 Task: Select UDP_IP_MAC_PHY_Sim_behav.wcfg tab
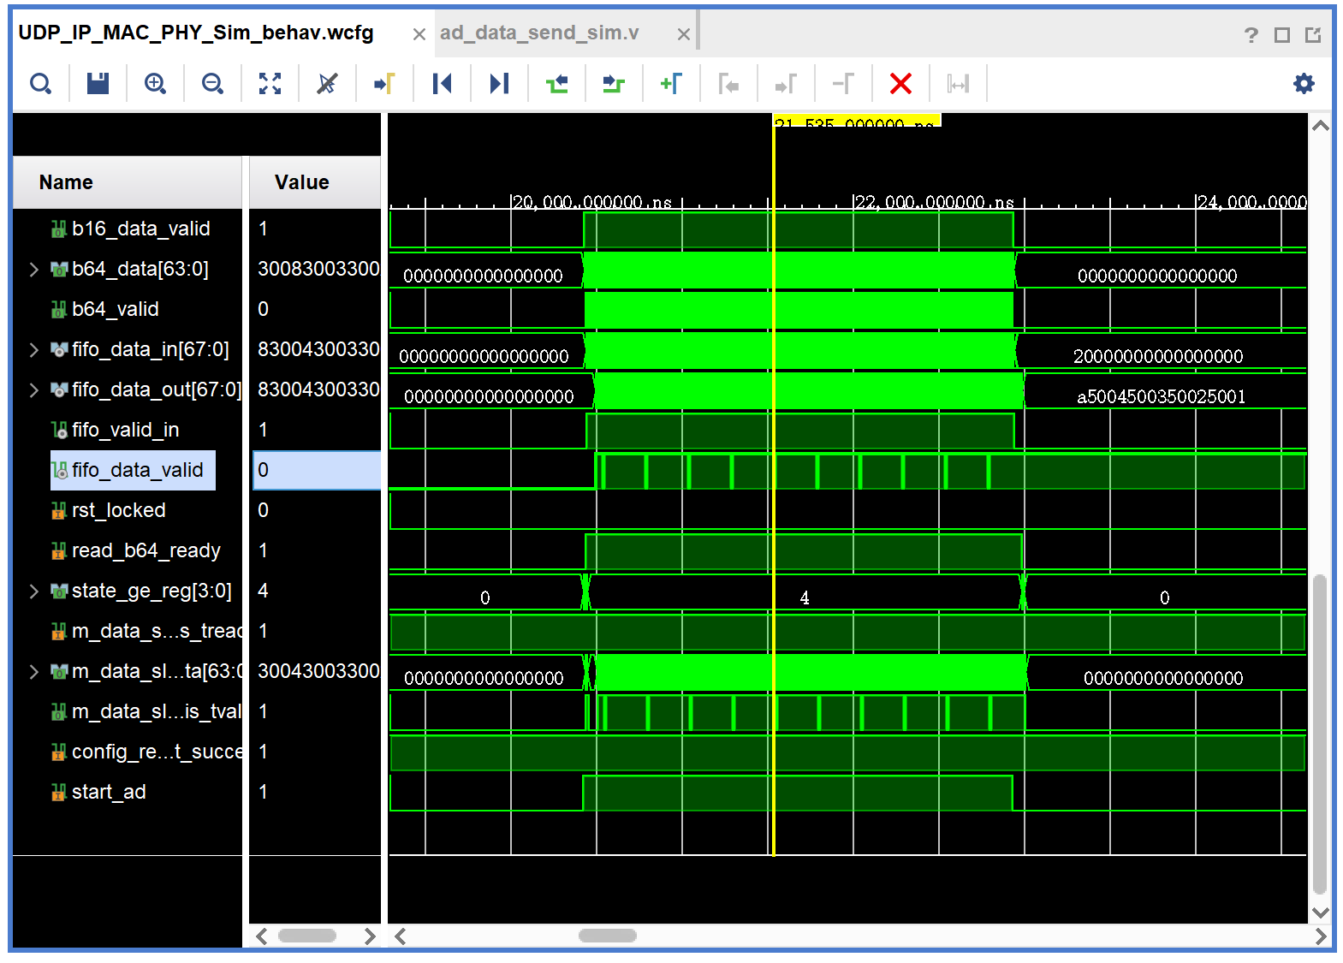tap(196, 33)
